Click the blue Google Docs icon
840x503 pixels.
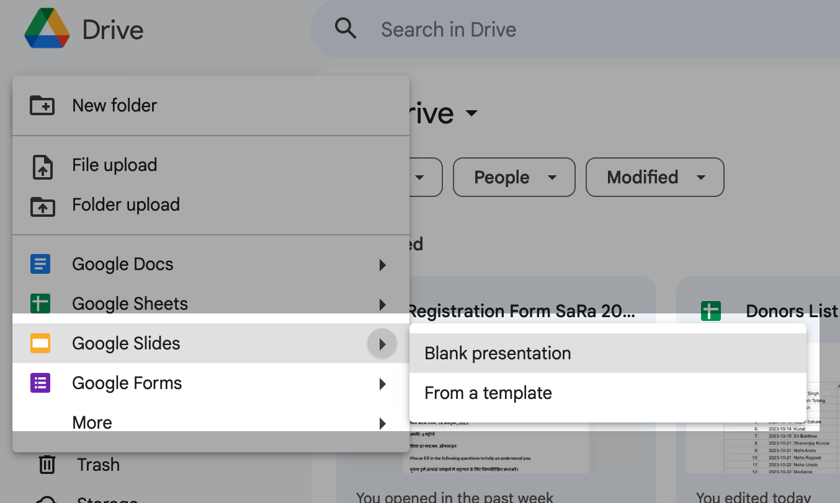40,265
